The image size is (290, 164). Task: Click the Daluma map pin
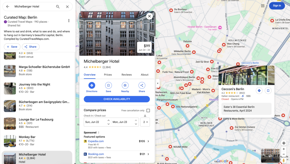coord(188,46)
